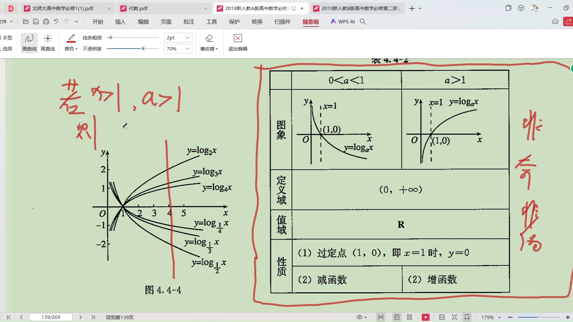The image size is (573, 322).
Task: Open the 扫描件 menu tab
Action: [x=283, y=21]
